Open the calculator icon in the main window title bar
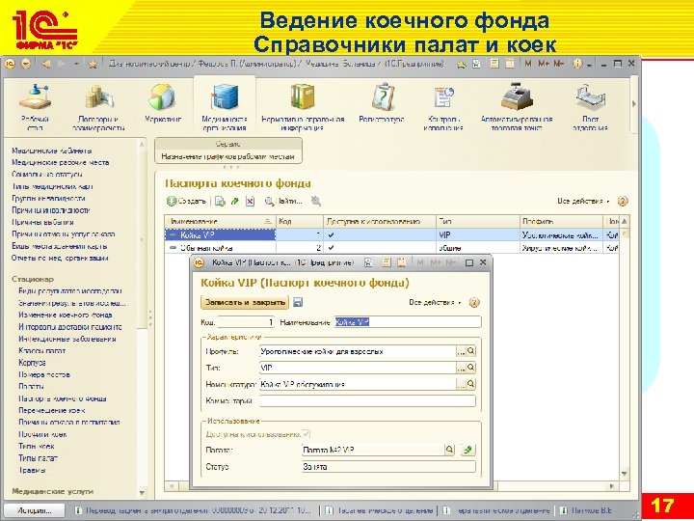This screenshot has height=521, width=694. (494, 64)
